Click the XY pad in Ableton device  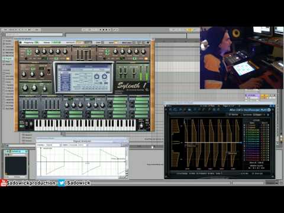pos(16,166)
